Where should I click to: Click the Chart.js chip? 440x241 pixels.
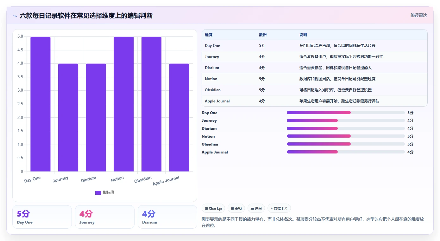[213, 208]
